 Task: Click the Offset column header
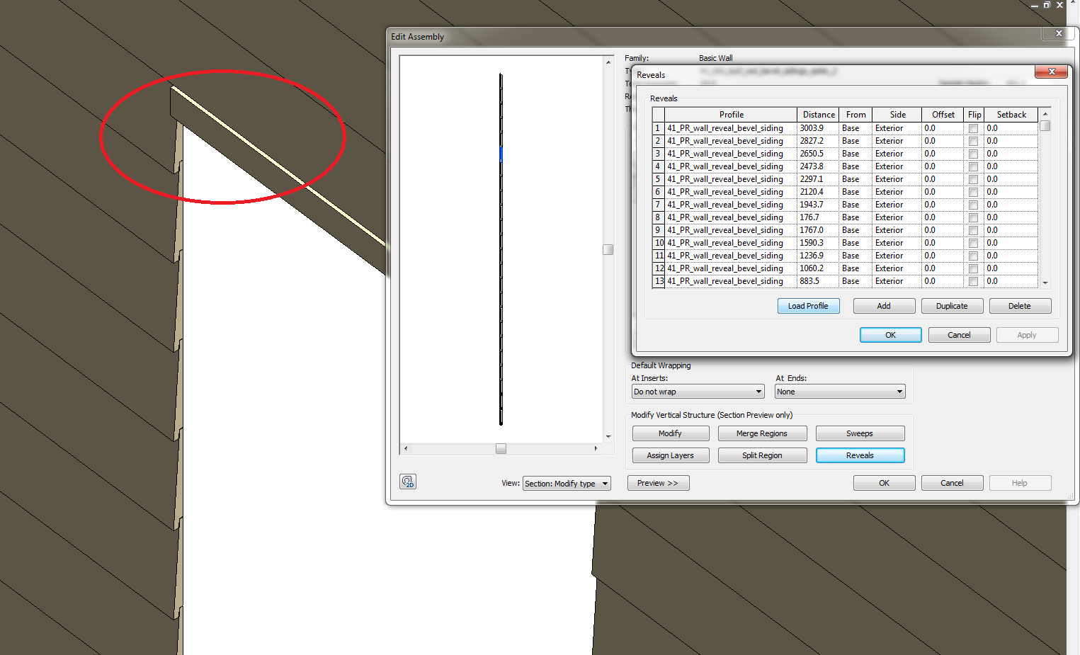(x=943, y=115)
